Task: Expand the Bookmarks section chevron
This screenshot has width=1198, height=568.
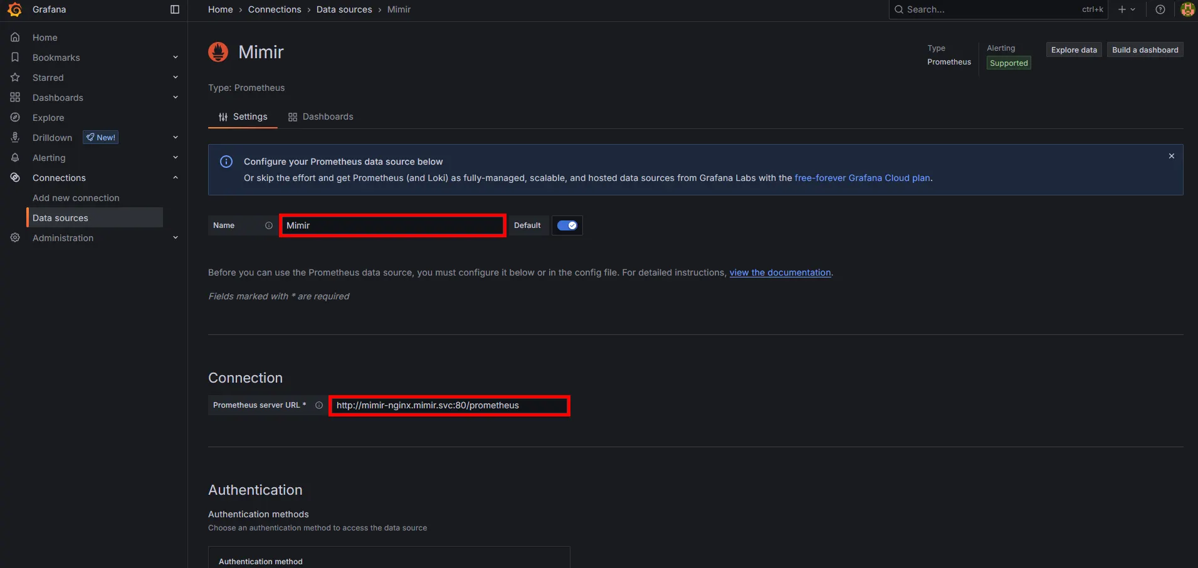Action: tap(176, 58)
